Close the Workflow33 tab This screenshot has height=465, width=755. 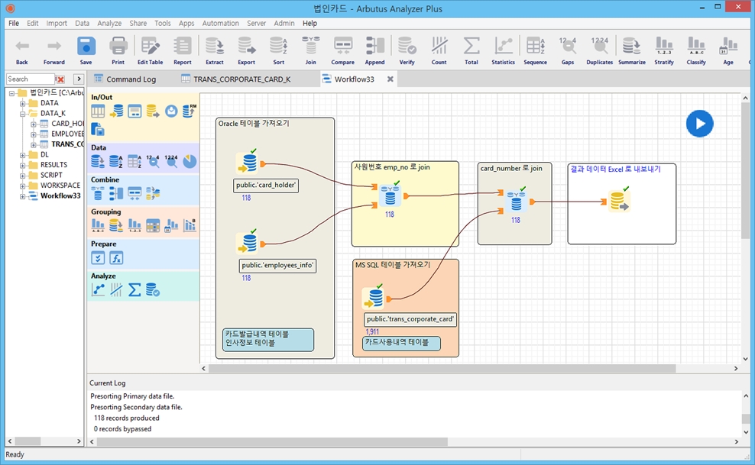click(x=390, y=79)
